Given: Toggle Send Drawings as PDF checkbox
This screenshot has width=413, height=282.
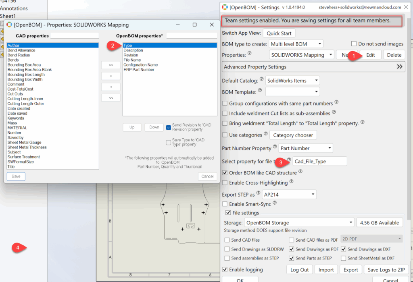Looking at the screenshot, I should (292, 249).
